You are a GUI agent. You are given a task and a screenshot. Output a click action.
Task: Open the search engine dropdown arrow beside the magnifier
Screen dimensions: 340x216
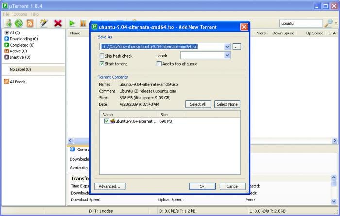(x=336, y=23)
